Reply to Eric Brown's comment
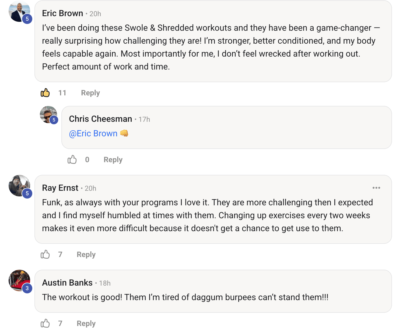The image size is (406, 333). (x=90, y=93)
